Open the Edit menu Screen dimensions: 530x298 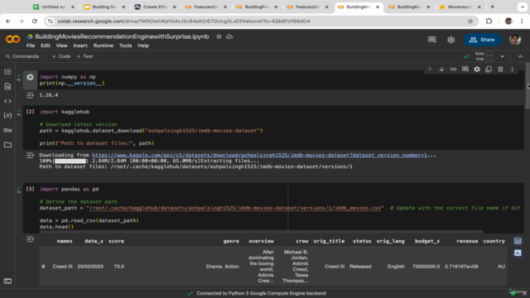pos(46,46)
